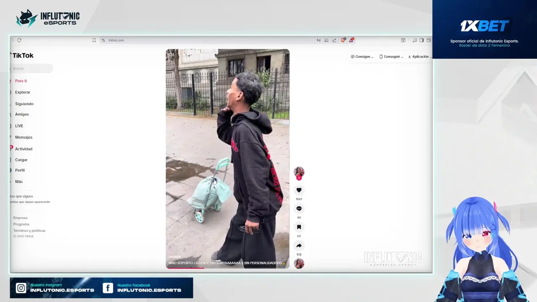Viewport: 537px width, 302px height.
Task: Click the Instagram icon in bottom banner
Action: pos(21,288)
